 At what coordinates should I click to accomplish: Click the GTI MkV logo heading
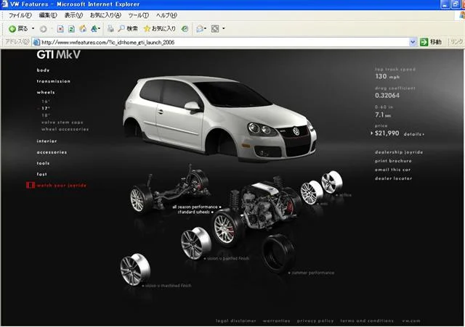pos(58,54)
